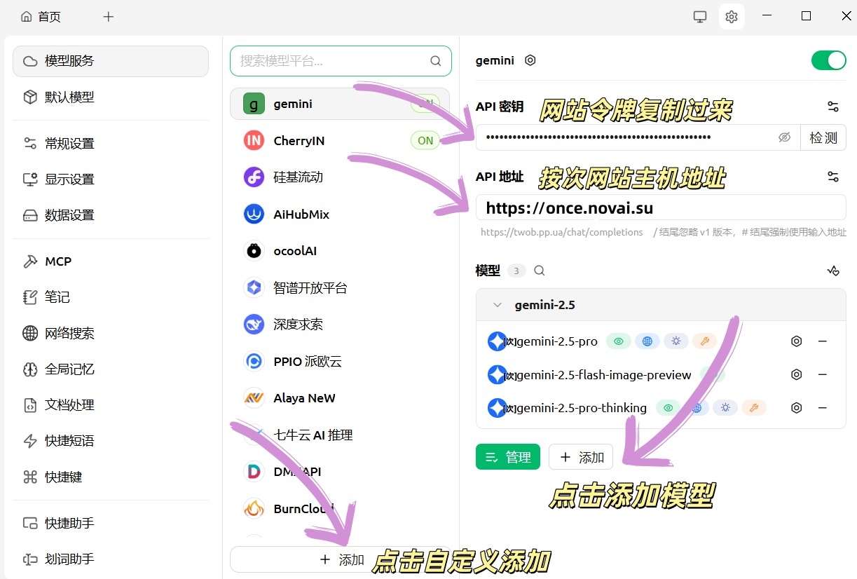857x579 pixels.
Task: Open the MCP settings section
Action: [x=58, y=261]
